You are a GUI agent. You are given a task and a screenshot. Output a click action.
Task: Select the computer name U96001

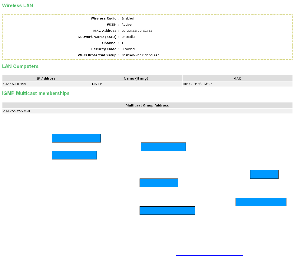[x=97, y=84]
